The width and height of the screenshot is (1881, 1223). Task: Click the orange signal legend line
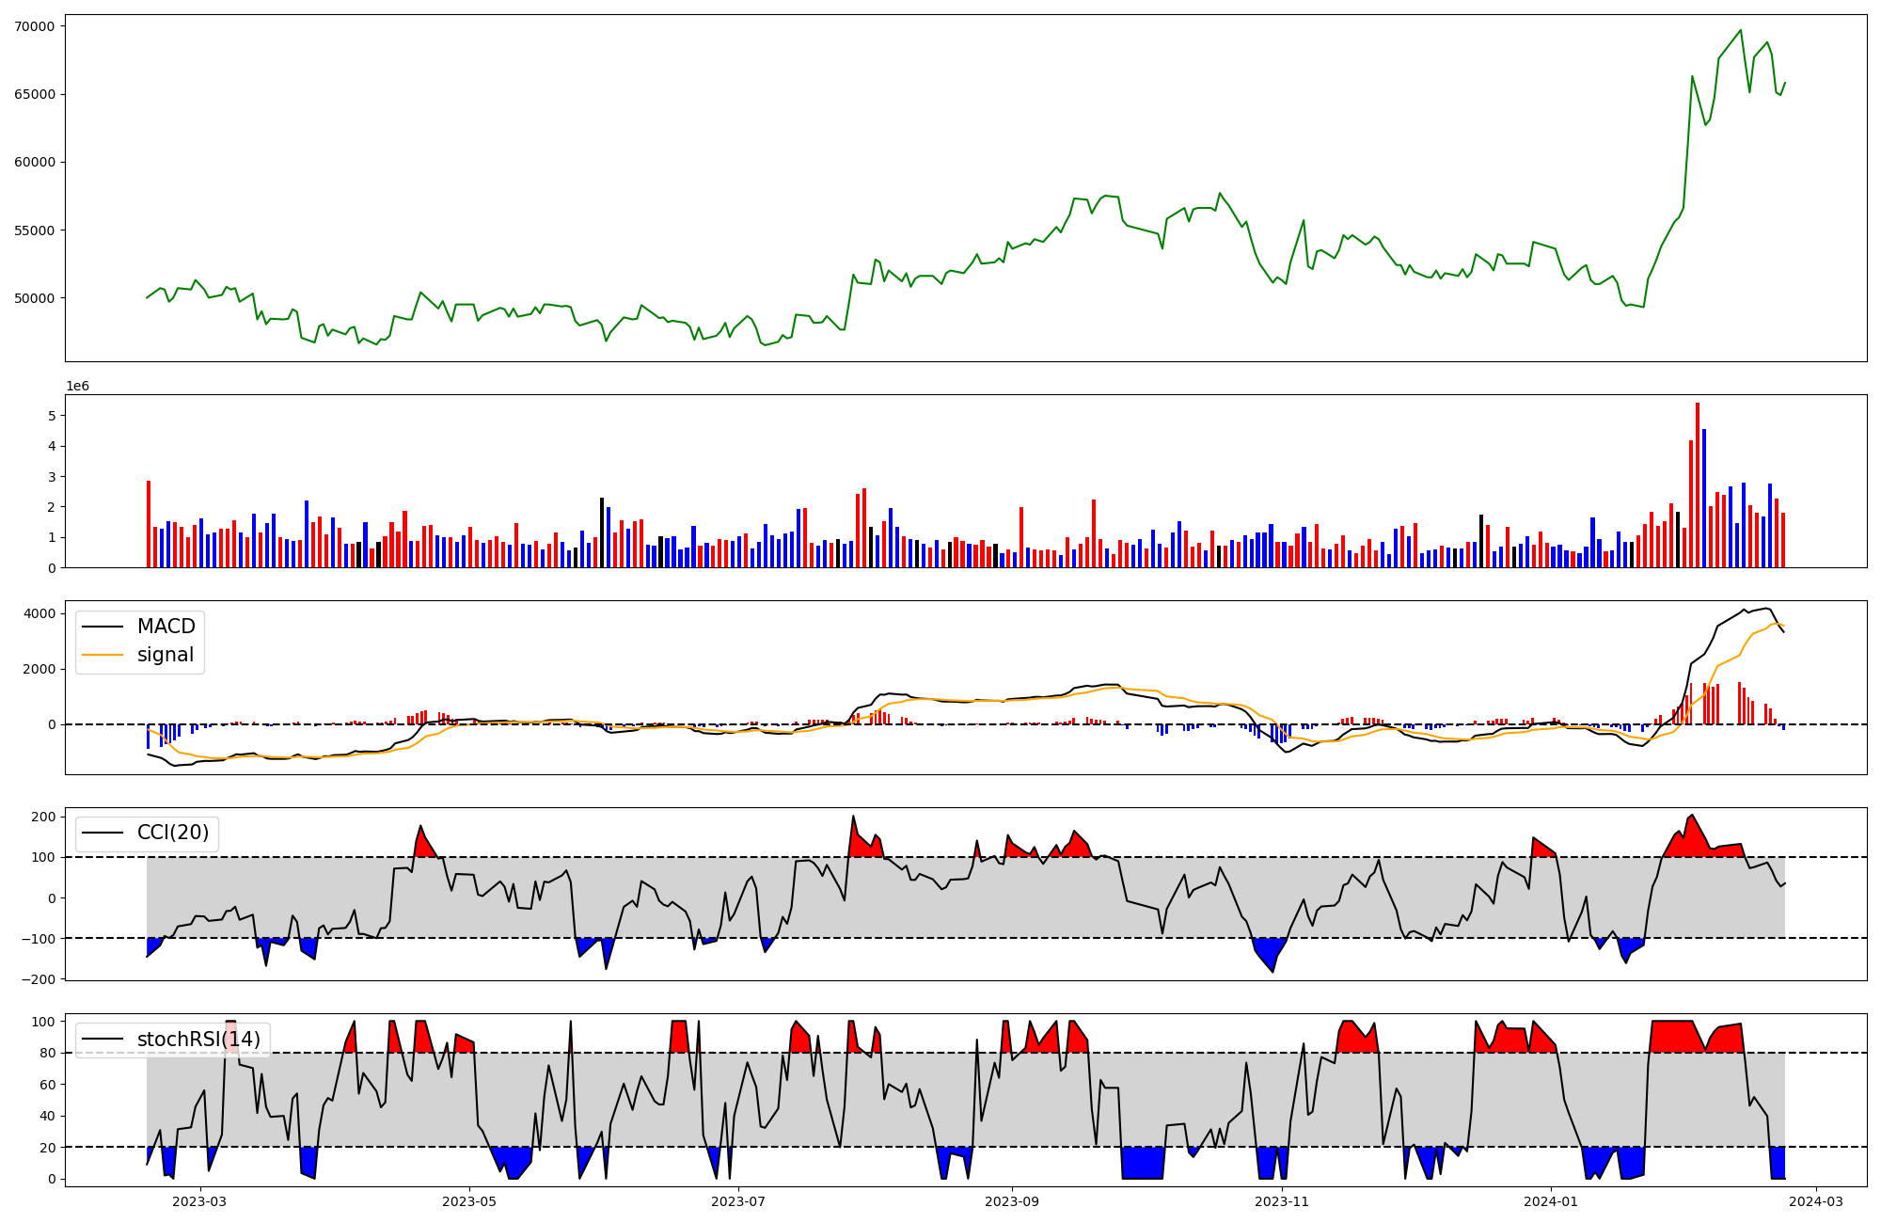pos(103,655)
